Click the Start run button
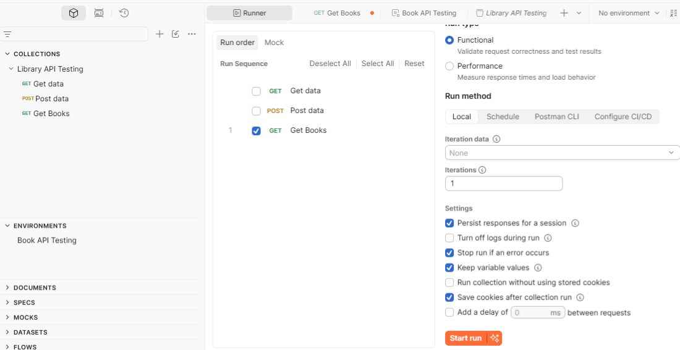The width and height of the screenshot is (680, 350). click(465, 338)
